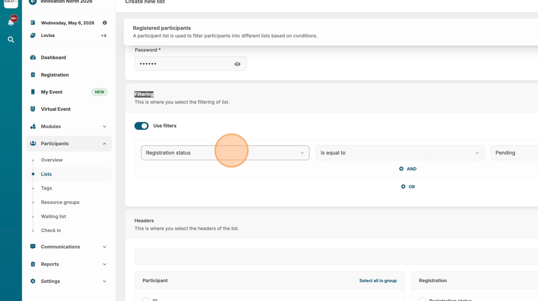Click into the Password input field
This screenshot has width=538, height=301.
(x=183, y=64)
